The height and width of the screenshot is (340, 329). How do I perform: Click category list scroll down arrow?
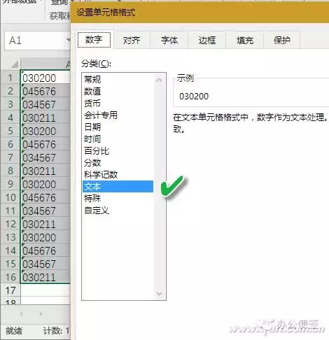point(160,294)
